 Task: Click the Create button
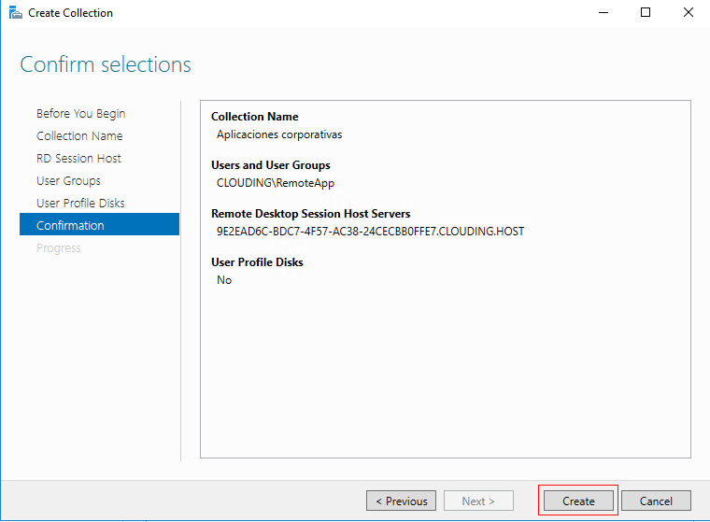(x=578, y=501)
